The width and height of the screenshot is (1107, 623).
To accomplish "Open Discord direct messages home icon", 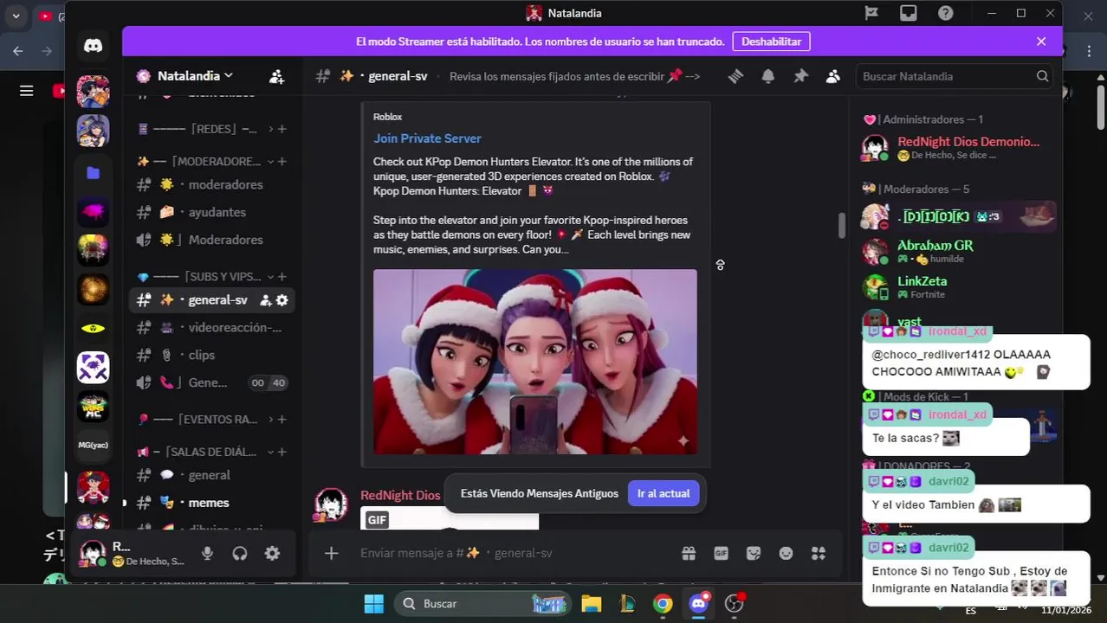I will coord(93,47).
